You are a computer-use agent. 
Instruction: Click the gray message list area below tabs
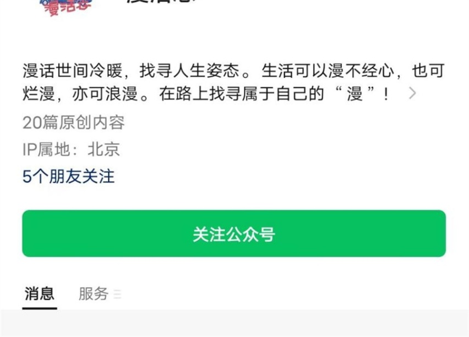[x=234, y=323]
